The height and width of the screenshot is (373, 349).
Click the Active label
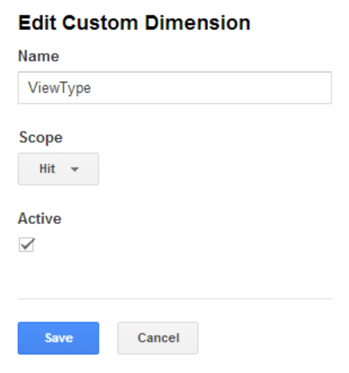[40, 218]
